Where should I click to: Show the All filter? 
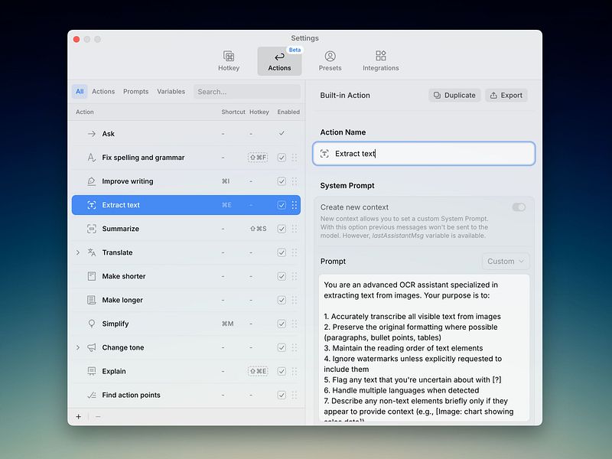point(80,91)
